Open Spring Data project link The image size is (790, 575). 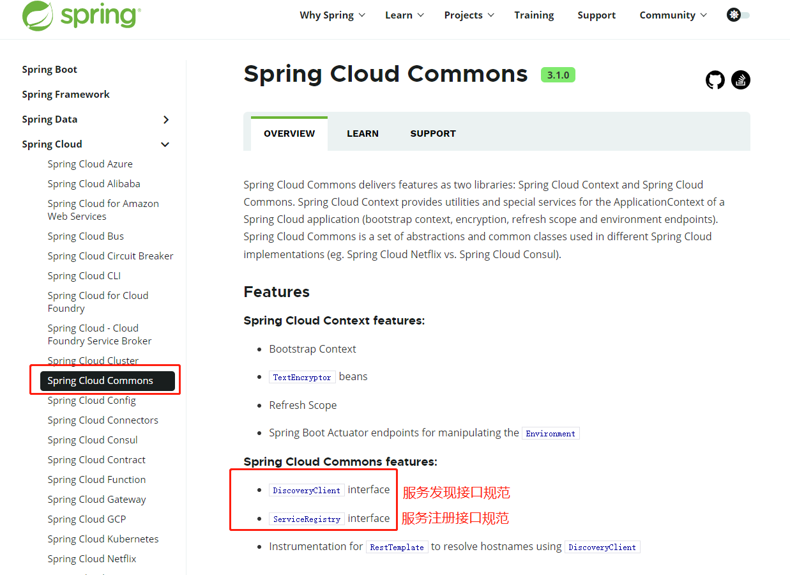pyautogui.click(x=49, y=119)
